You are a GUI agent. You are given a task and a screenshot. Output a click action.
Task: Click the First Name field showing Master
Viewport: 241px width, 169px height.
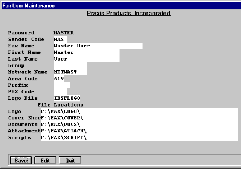(87, 52)
